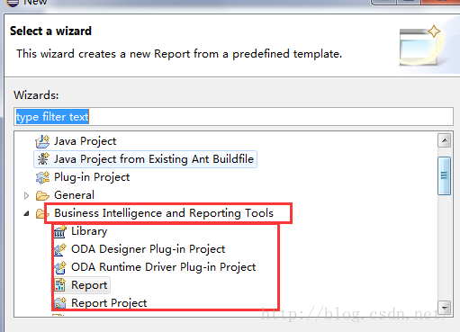This screenshot has height=332, width=460.
Task: Click the ODA Designer Plug-in icon
Action: pyautogui.click(x=60, y=249)
